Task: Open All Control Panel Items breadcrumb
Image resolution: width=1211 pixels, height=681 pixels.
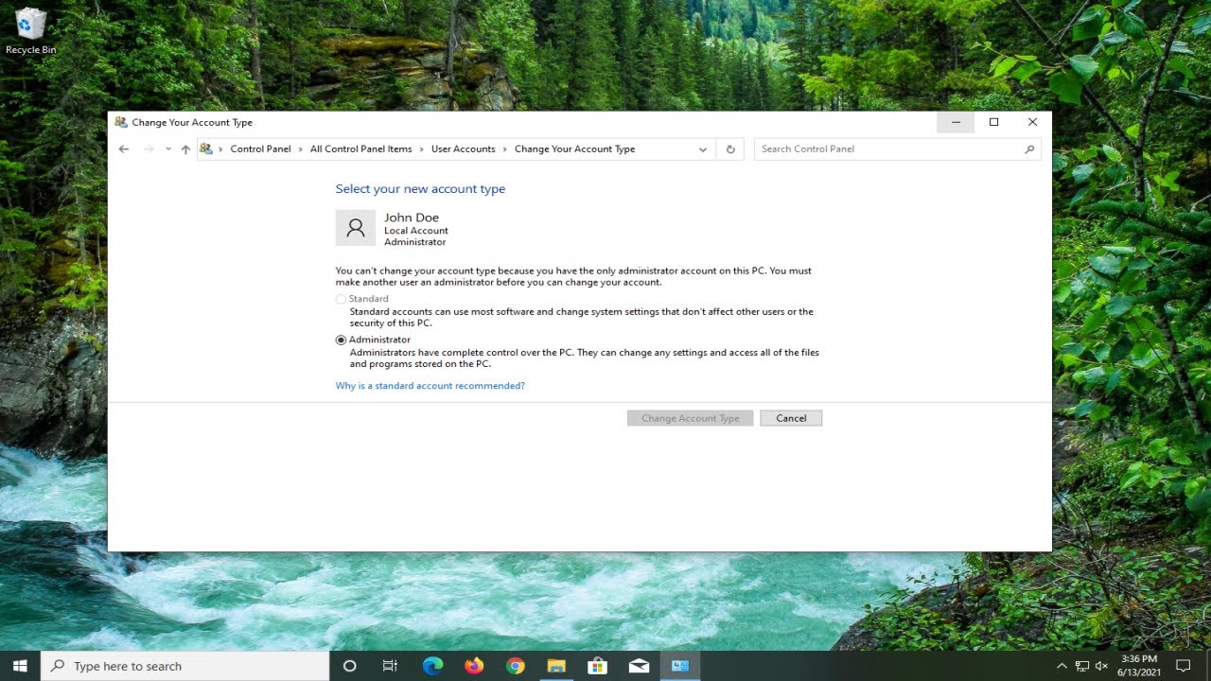Action: pyautogui.click(x=361, y=149)
